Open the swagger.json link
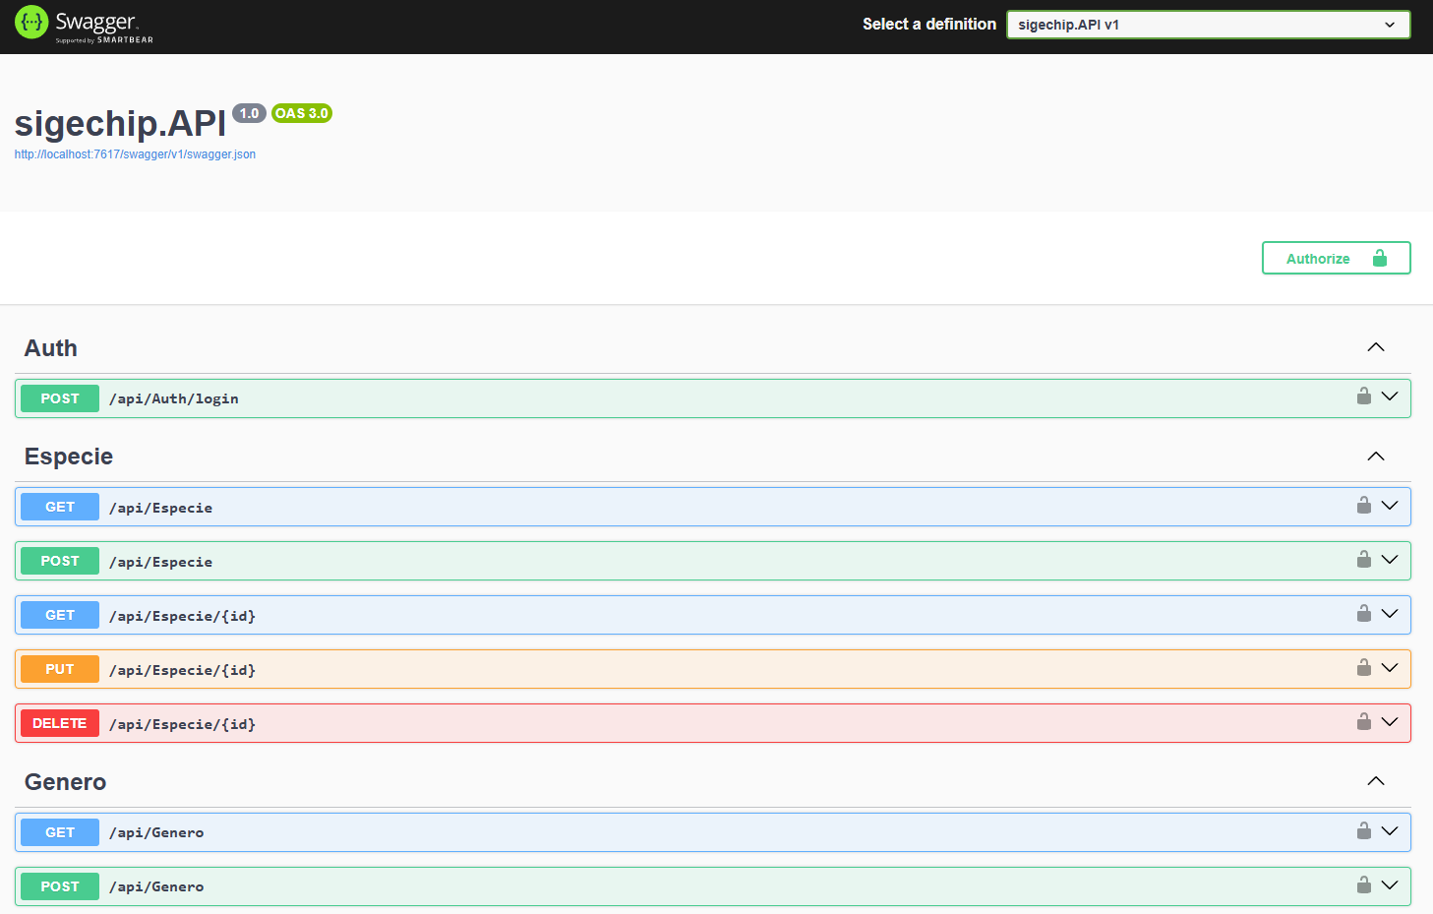The image size is (1433, 914). click(135, 153)
